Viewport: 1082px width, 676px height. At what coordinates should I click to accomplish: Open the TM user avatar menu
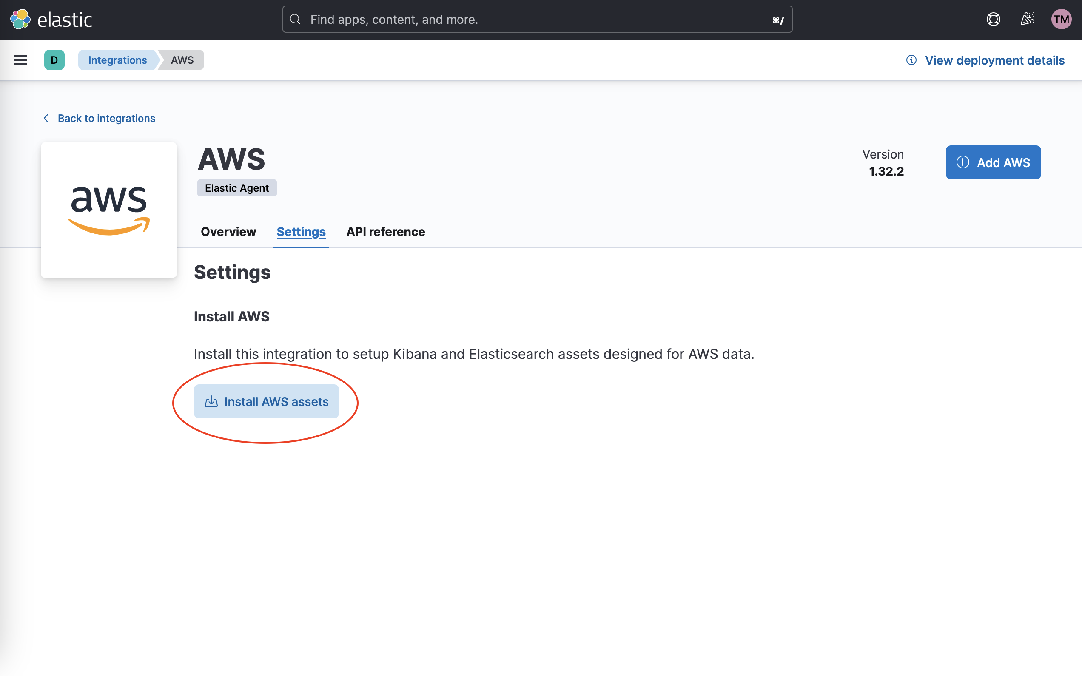pos(1062,19)
